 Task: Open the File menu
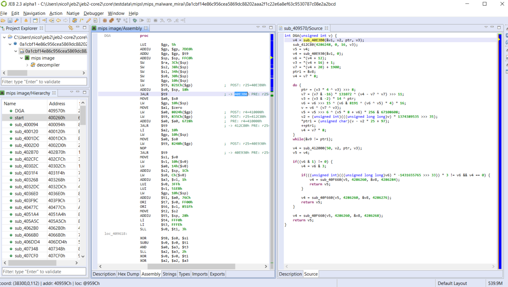[x=3, y=13]
